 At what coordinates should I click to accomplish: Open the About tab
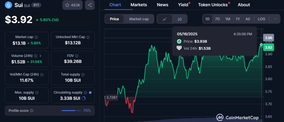point(244,5)
